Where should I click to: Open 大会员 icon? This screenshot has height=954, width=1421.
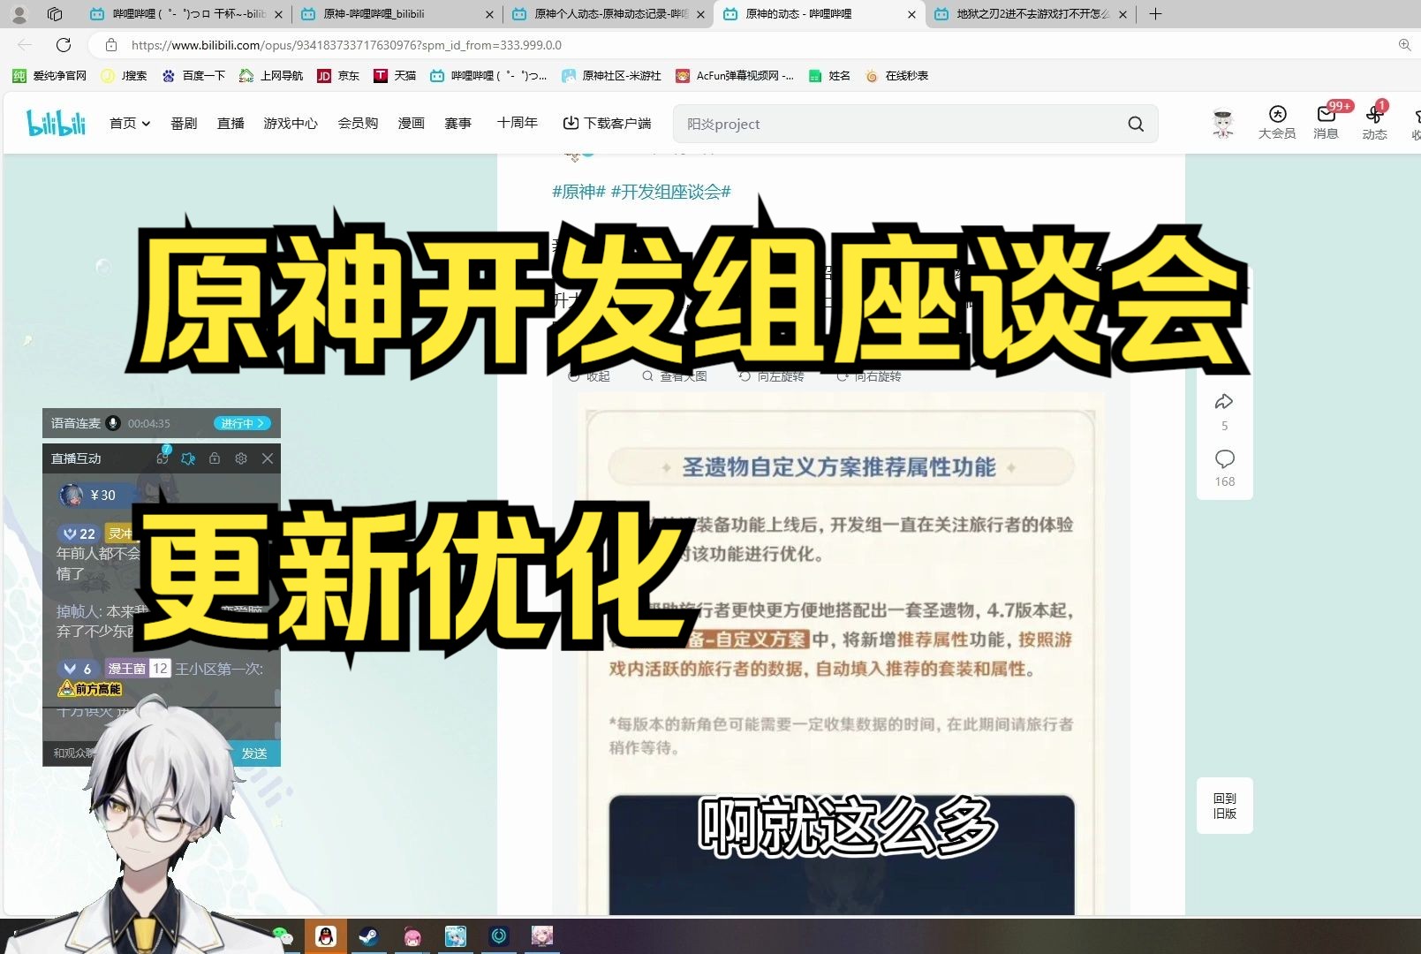tap(1277, 123)
